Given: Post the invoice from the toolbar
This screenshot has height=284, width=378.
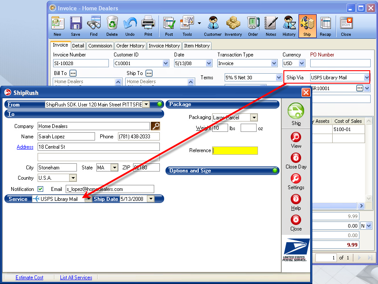Looking at the screenshot, I should pos(169,26).
